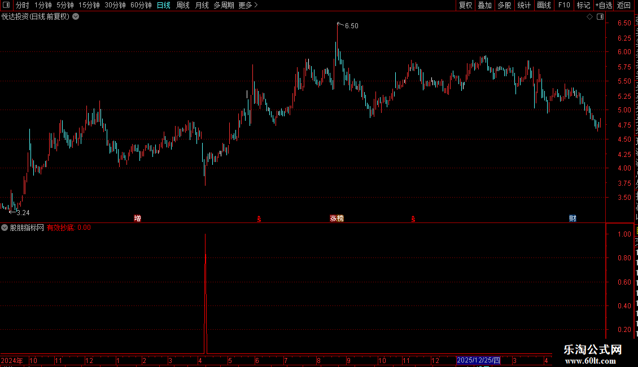Select the 1分钟 period
The width and height of the screenshot is (638, 367).
point(43,5)
